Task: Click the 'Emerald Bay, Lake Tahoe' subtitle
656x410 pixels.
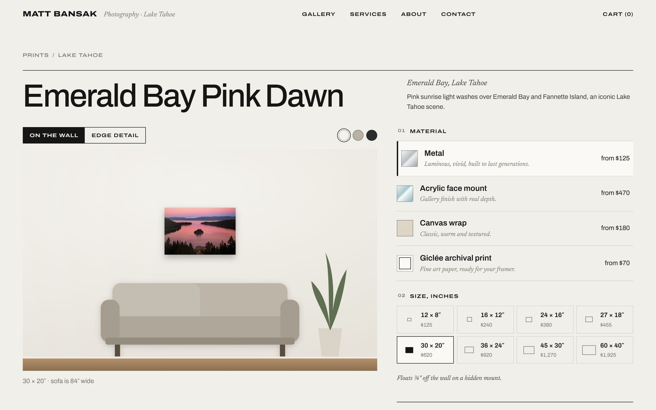Action: pyautogui.click(x=447, y=83)
